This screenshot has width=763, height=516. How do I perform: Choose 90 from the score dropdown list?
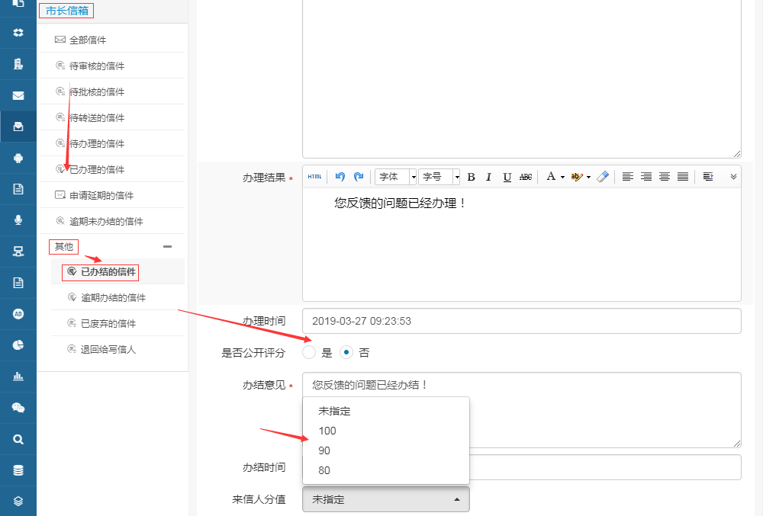point(324,450)
